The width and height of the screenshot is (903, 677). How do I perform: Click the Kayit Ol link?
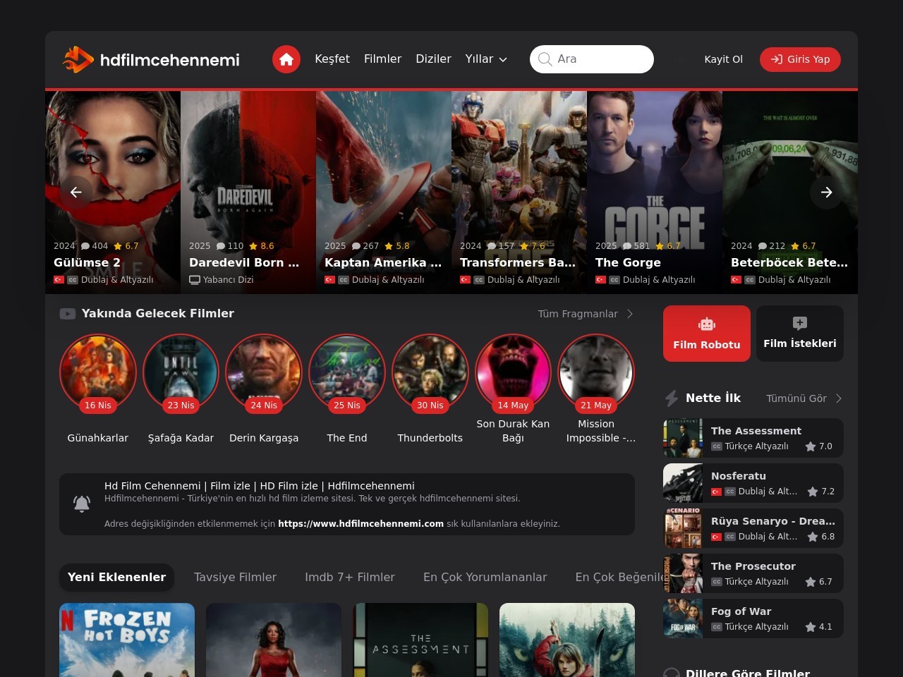click(723, 59)
